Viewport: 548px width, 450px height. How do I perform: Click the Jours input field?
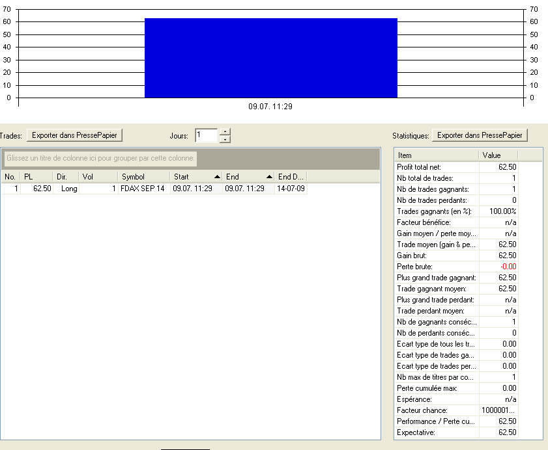(x=207, y=135)
